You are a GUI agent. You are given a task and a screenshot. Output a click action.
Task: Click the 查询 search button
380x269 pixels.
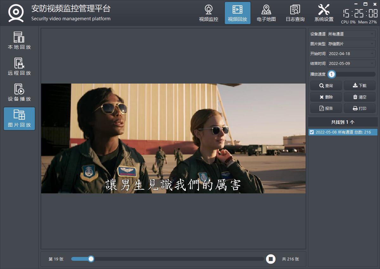click(326, 85)
